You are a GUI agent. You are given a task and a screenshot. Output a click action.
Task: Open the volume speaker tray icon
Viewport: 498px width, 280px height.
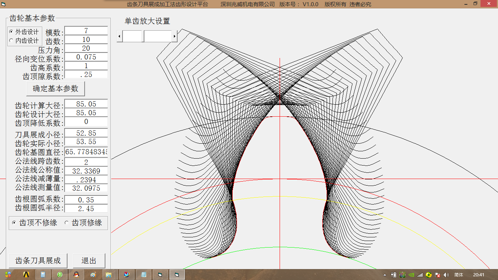pos(446,275)
